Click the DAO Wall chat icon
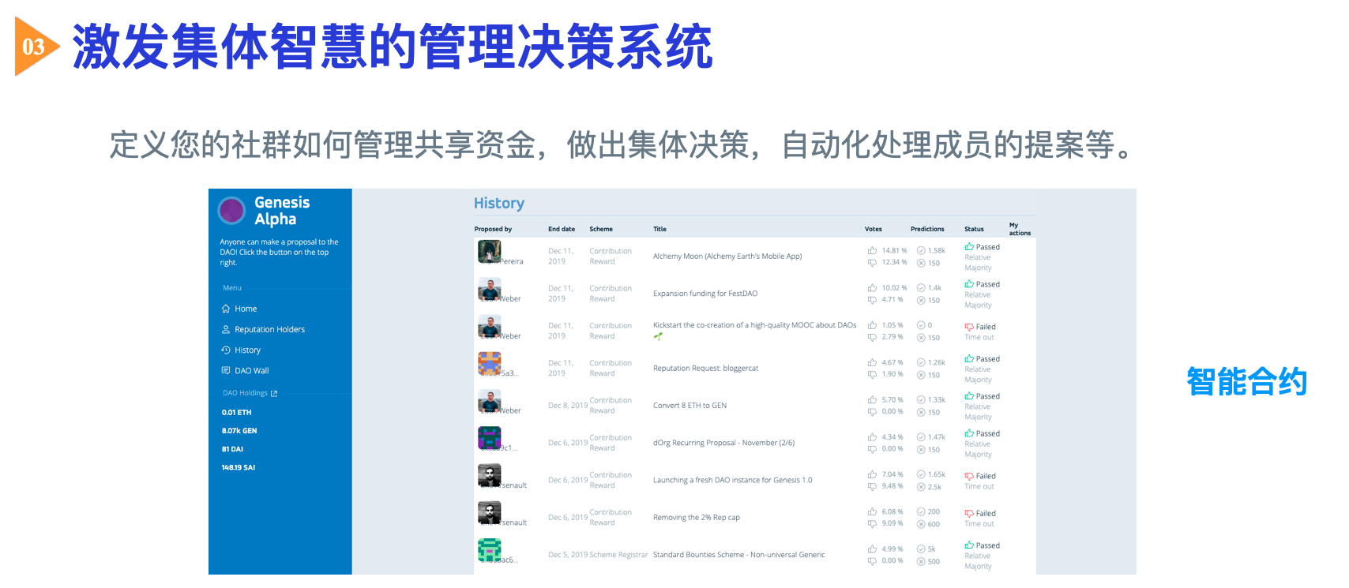 226,370
